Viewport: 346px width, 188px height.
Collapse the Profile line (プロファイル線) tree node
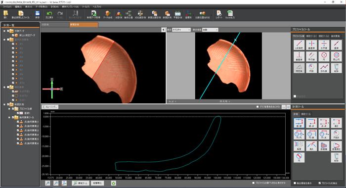(x=9, y=109)
